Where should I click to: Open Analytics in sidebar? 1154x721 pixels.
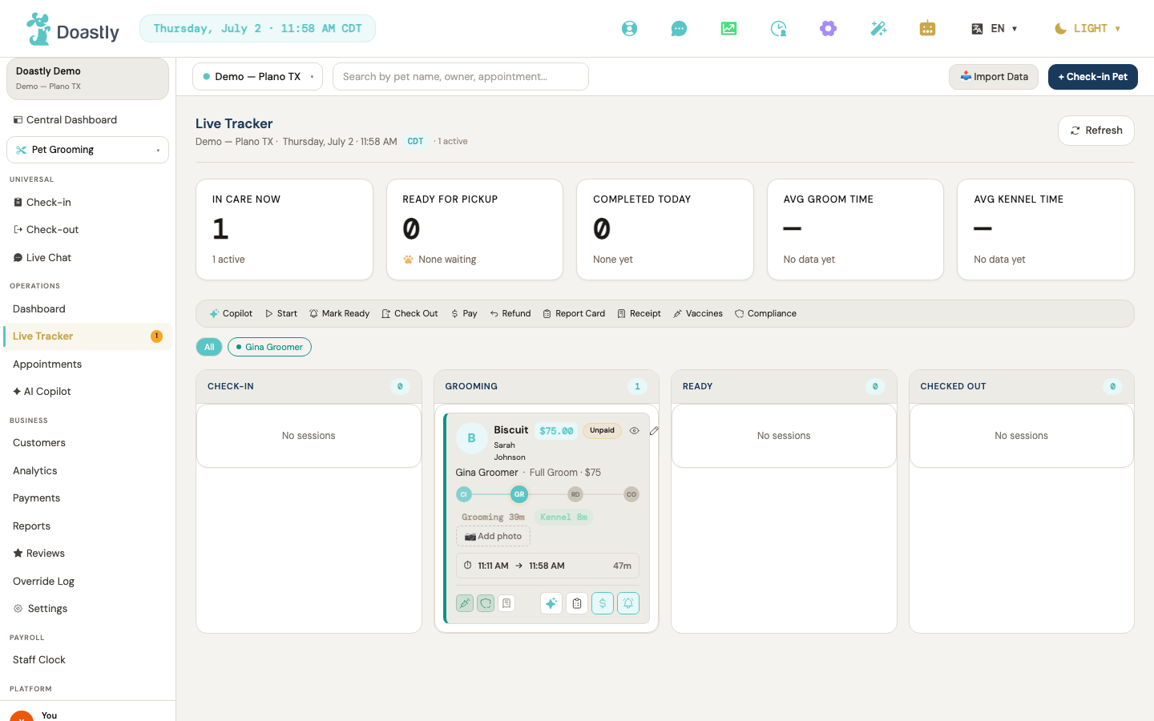(87, 471)
